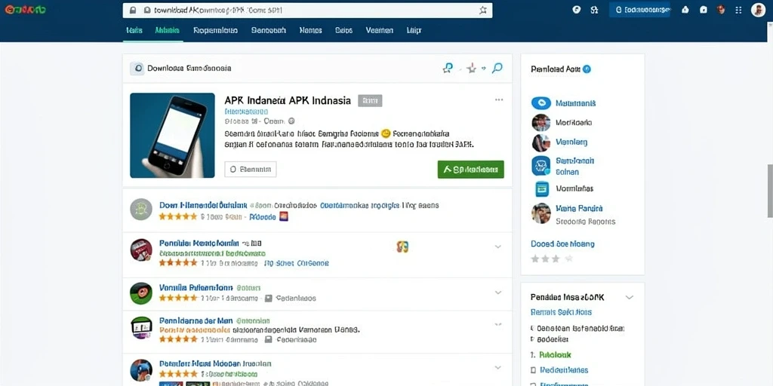Switch to the Nais tab

point(134,30)
